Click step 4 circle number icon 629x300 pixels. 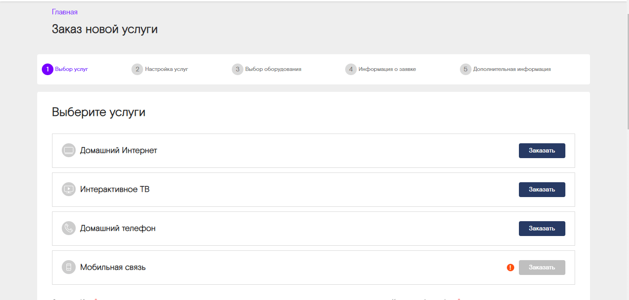tap(351, 70)
